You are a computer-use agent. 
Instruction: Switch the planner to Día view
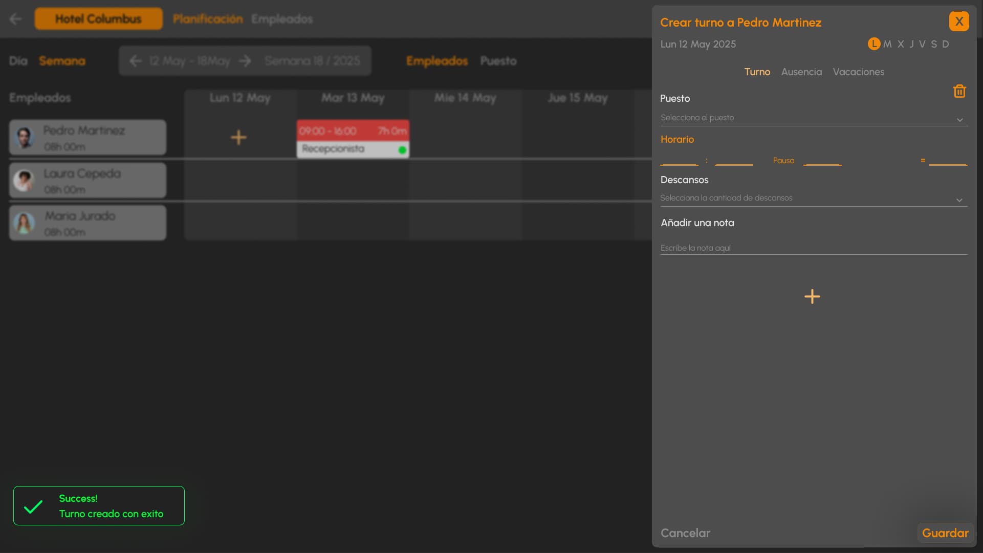19,61
